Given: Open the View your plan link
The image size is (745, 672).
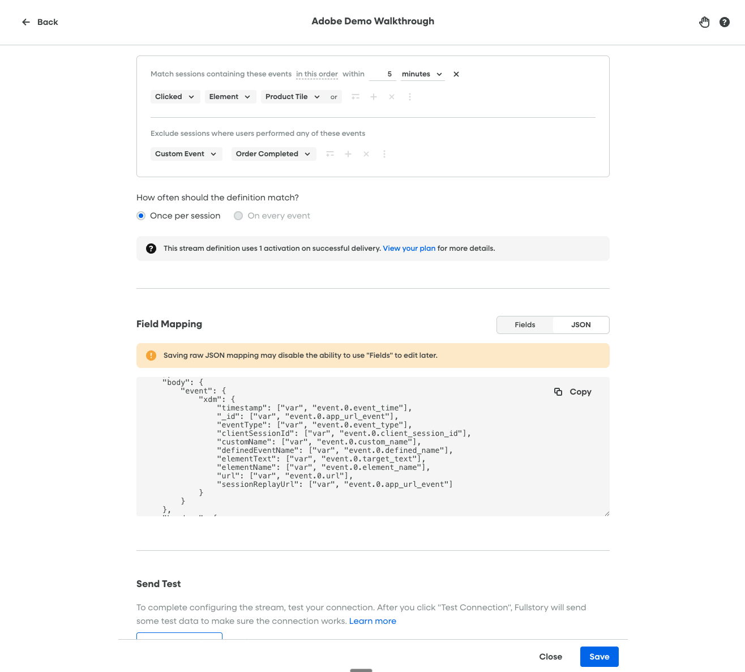Looking at the screenshot, I should click(x=409, y=249).
